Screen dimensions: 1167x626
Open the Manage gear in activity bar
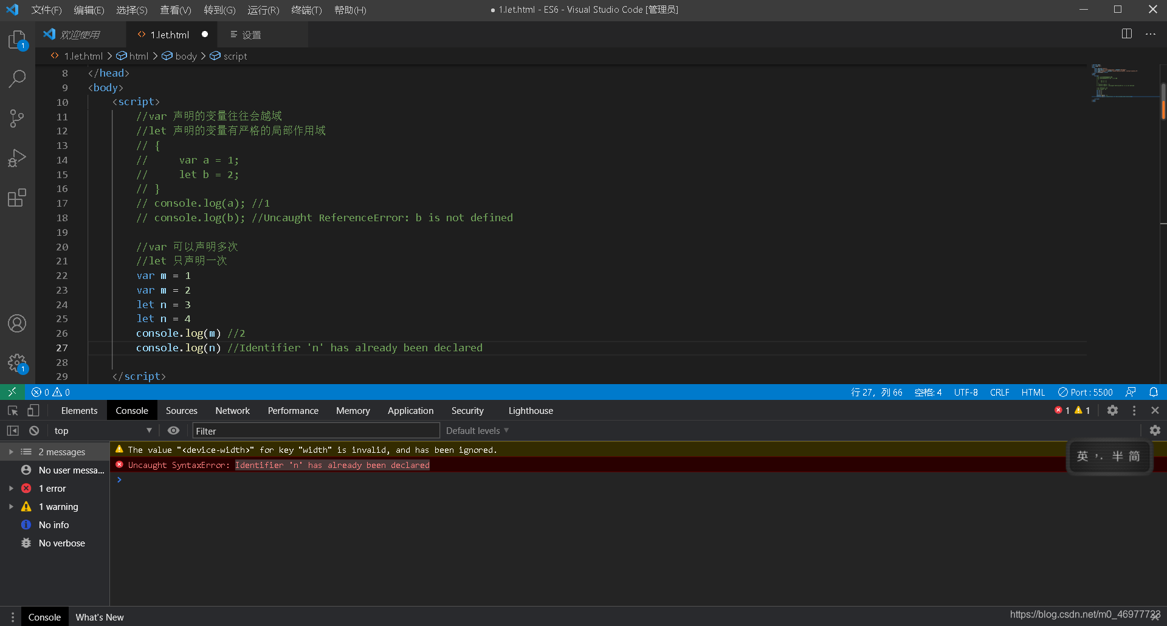(x=17, y=363)
